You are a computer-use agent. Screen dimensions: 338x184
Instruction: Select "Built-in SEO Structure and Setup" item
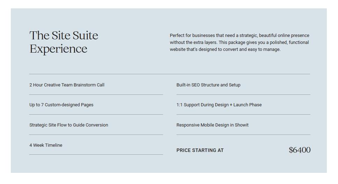pos(208,85)
